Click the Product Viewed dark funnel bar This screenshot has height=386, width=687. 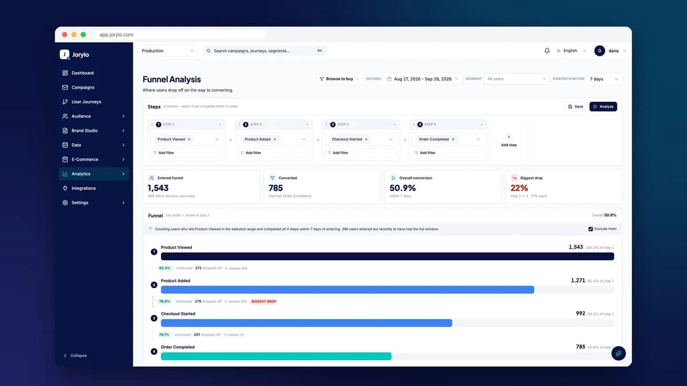(x=388, y=257)
